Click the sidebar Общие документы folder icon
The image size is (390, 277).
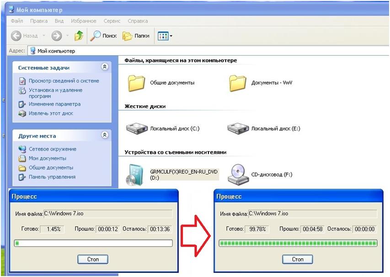pyautogui.click(x=22, y=168)
